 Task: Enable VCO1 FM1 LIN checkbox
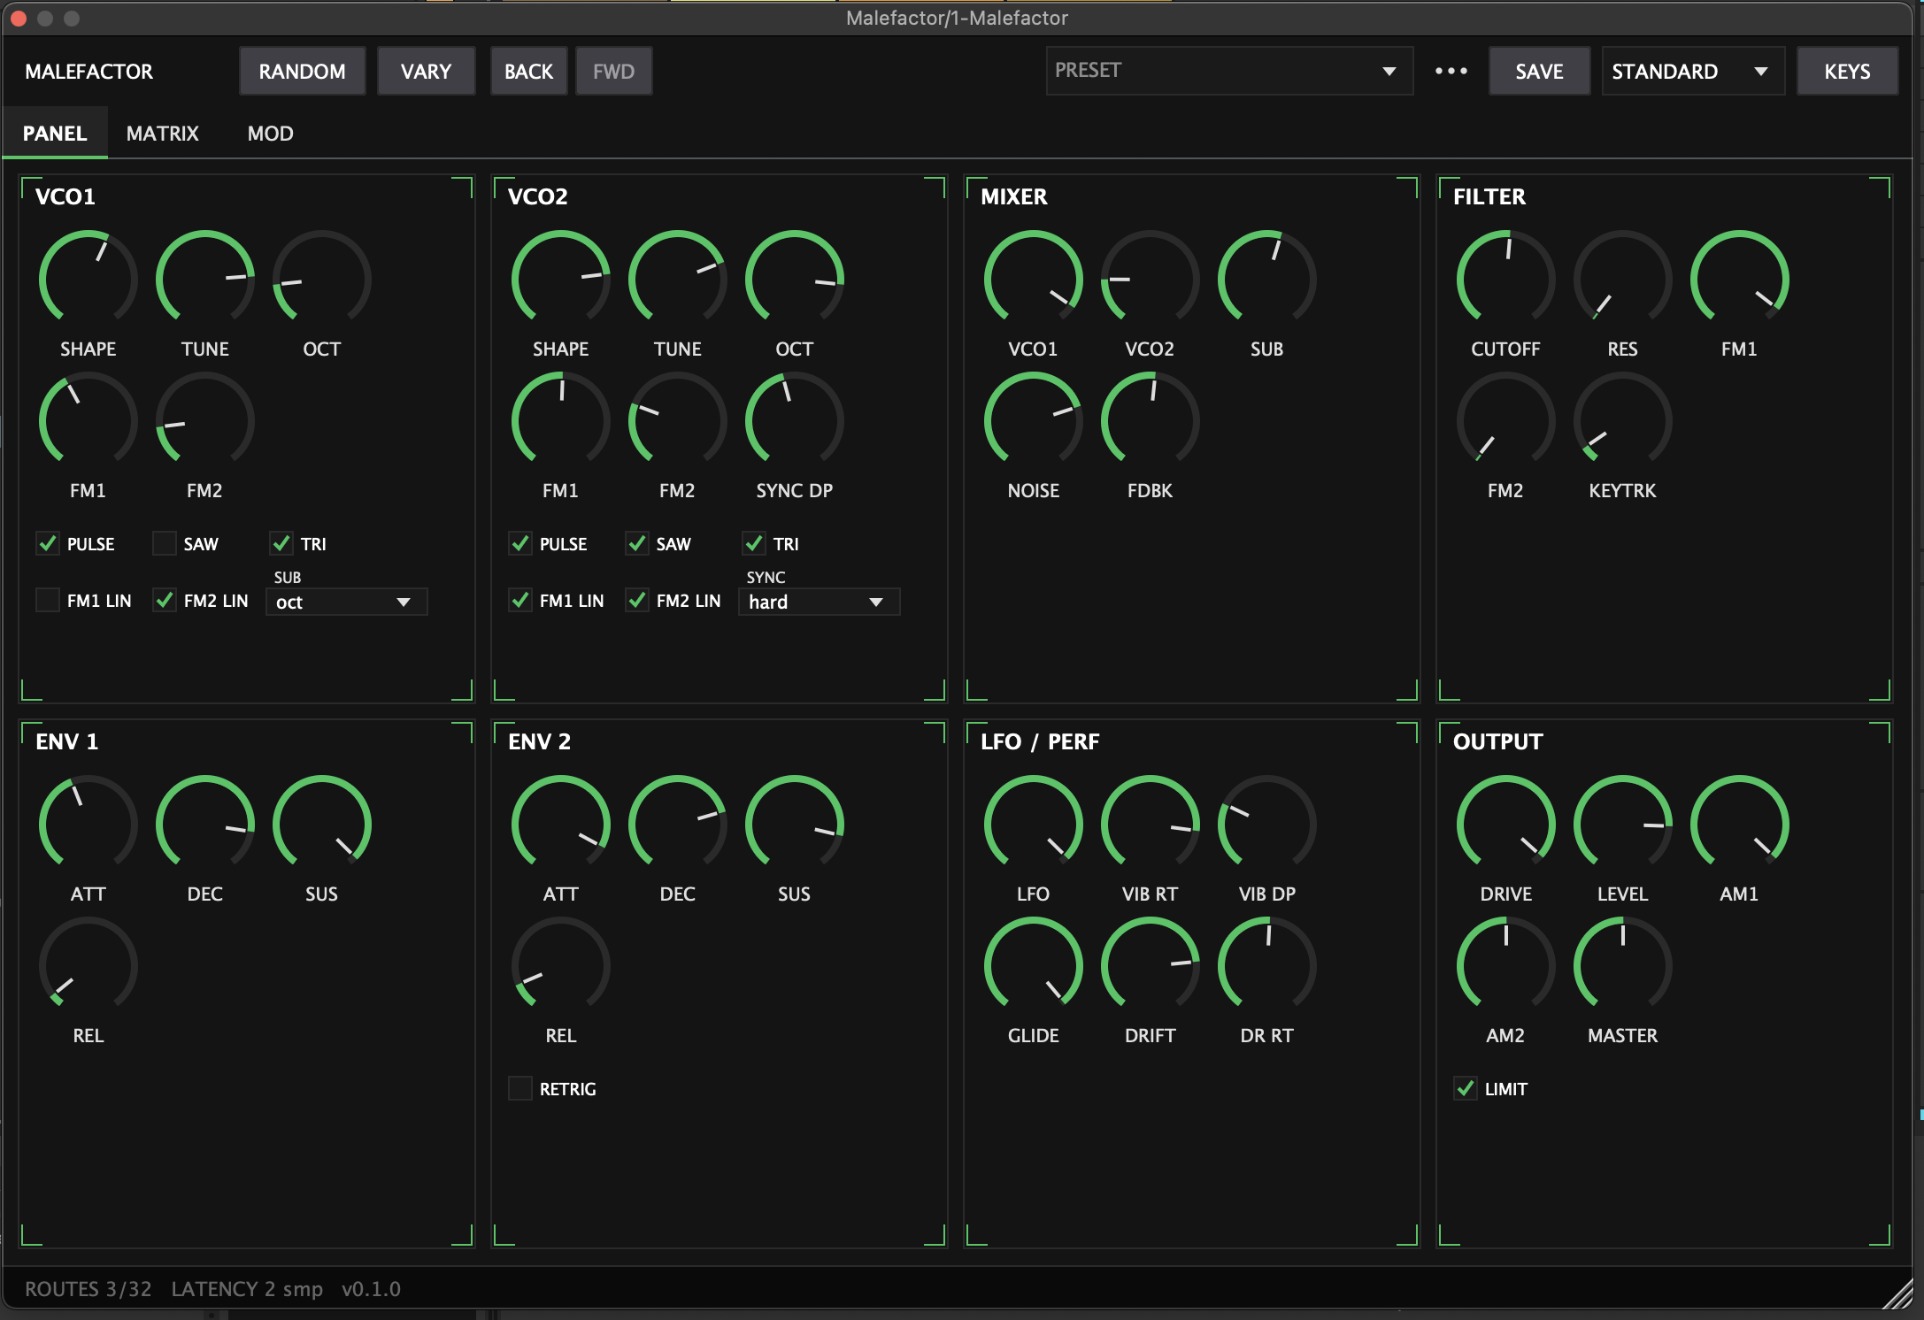tap(48, 600)
